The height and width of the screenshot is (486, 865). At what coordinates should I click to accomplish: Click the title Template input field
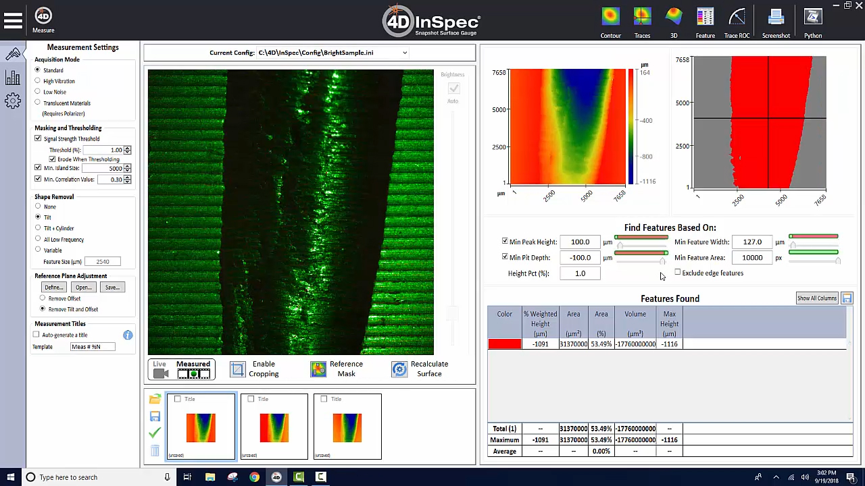coord(93,346)
